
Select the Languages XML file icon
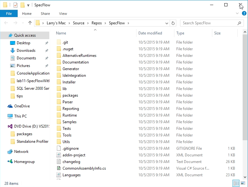[x=59, y=175]
